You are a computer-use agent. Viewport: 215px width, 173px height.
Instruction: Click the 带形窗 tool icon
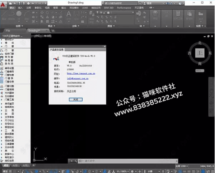pos(2,57)
